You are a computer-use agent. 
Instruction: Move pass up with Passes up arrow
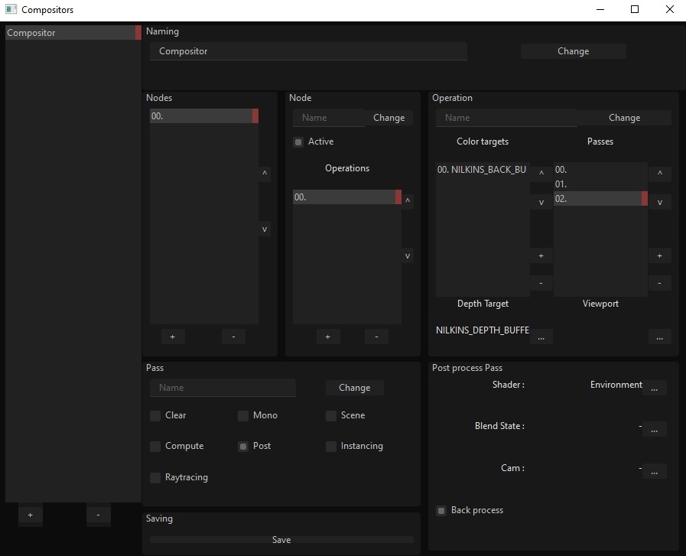click(x=660, y=174)
